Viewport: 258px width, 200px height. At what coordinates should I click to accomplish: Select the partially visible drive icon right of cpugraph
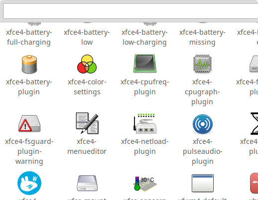pyautogui.click(x=254, y=64)
